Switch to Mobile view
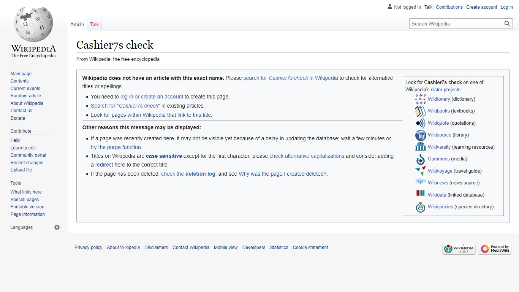 pyautogui.click(x=226, y=248)
